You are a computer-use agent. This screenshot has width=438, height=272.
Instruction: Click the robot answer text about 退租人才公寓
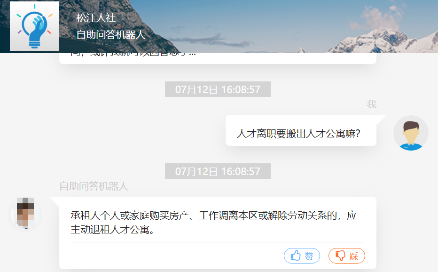(213, 223)
